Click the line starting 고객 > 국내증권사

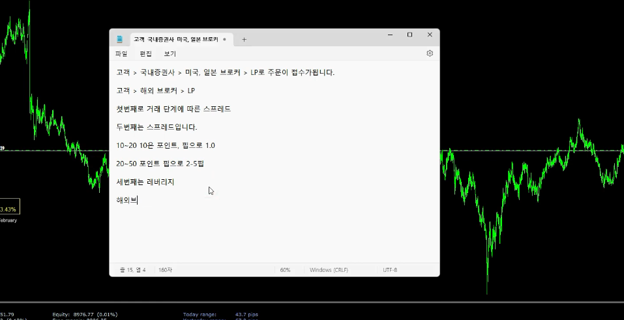225,72
